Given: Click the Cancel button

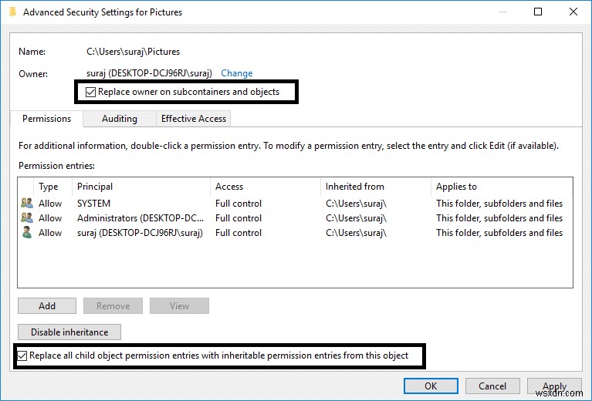Looking at the screenshot, I should pyautogui.click(x=492, y=386).
